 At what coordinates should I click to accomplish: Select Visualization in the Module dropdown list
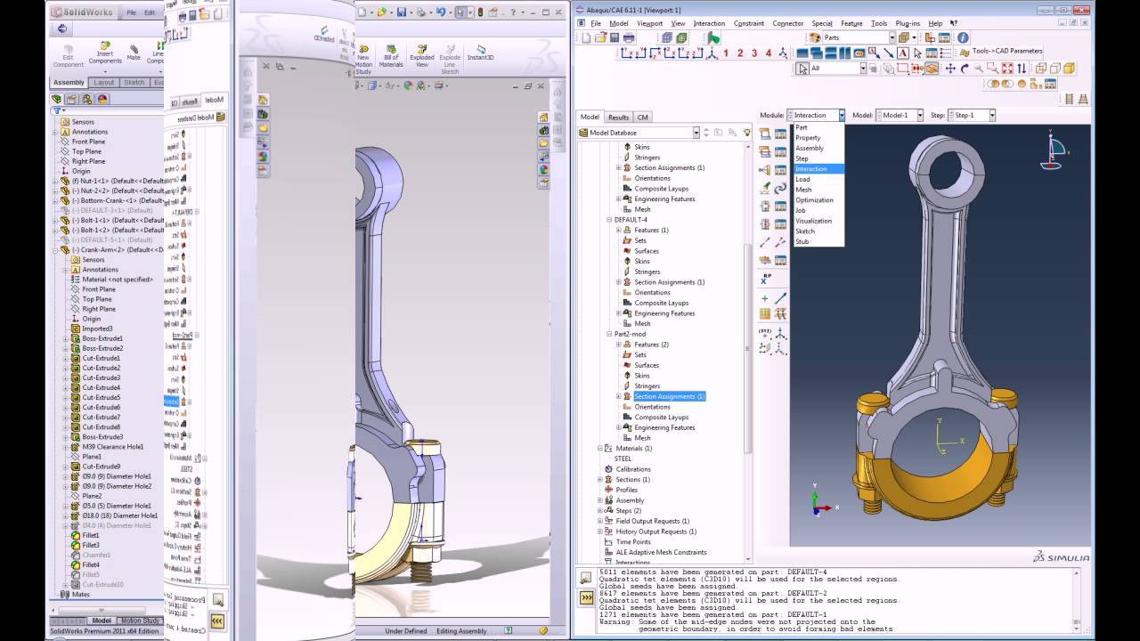(x=813, y=221)
